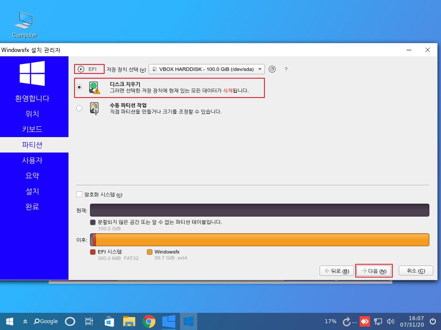Click the double up chevron taskbar icon
441x330 pixels.
[x=25, y=321]
